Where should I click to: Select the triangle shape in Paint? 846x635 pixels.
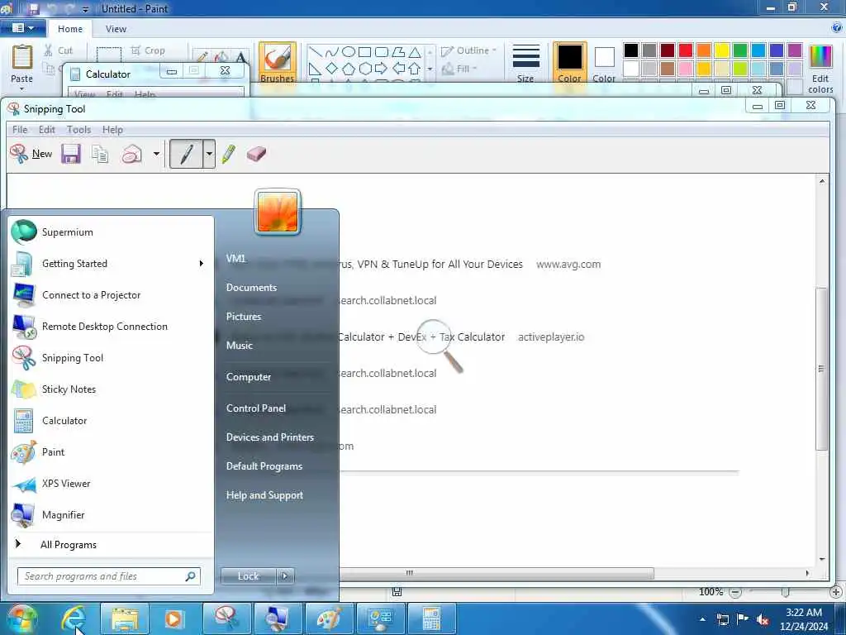point(415,52)
